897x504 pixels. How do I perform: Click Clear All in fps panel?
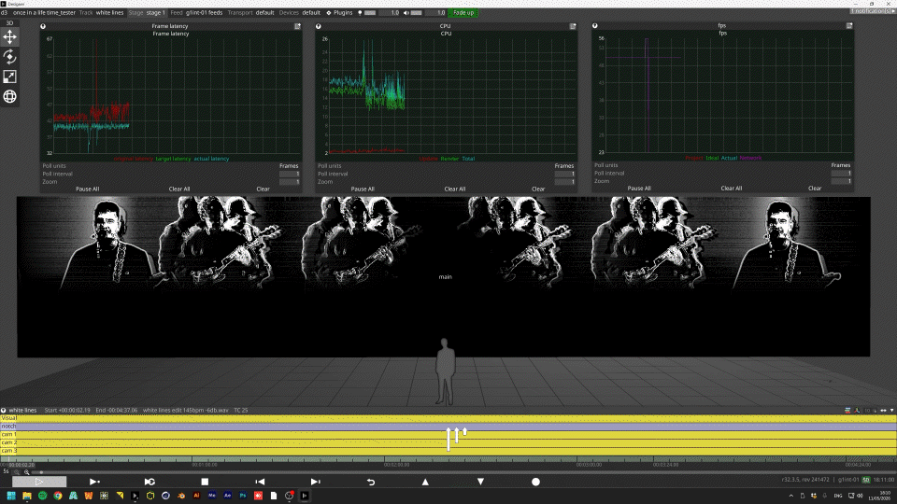pos(731,189)
